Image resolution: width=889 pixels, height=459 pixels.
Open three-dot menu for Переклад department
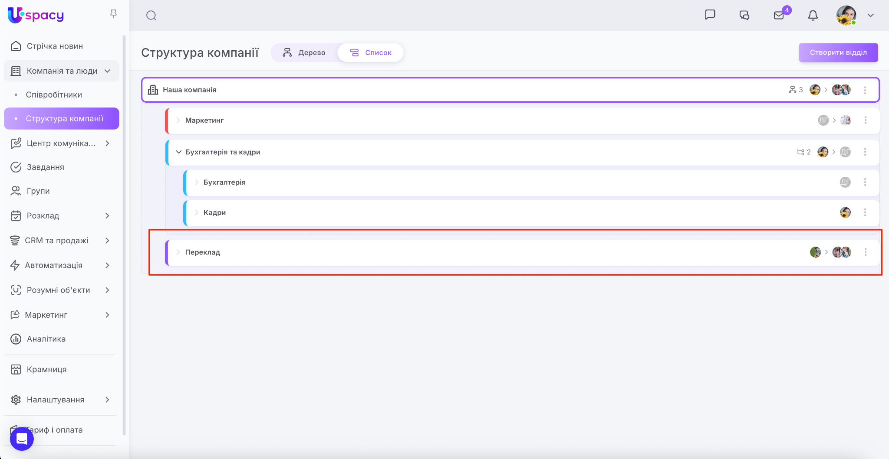point(865,252)
